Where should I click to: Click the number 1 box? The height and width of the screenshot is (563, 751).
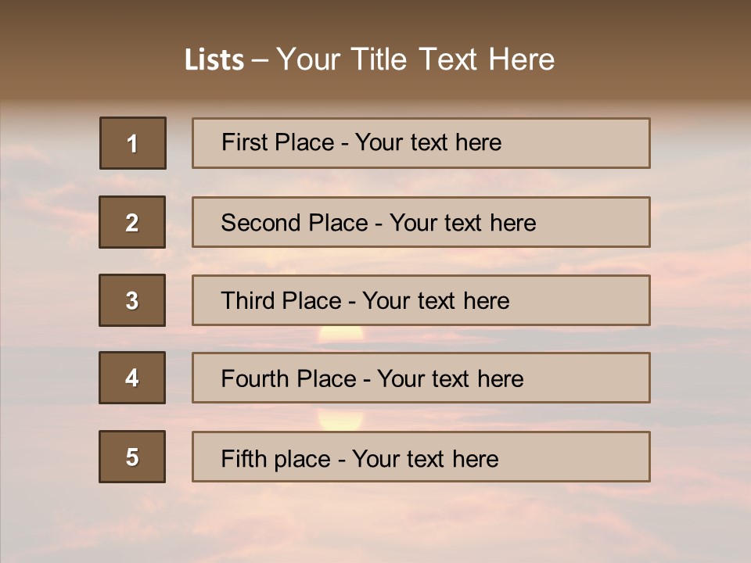[133, 143]
